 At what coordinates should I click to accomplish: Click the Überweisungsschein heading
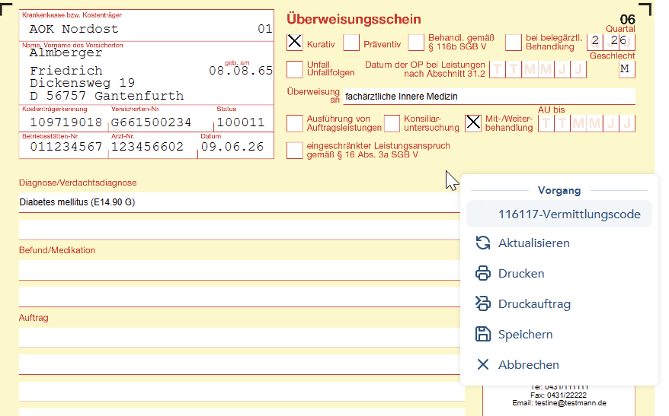[x=354, y=19]
